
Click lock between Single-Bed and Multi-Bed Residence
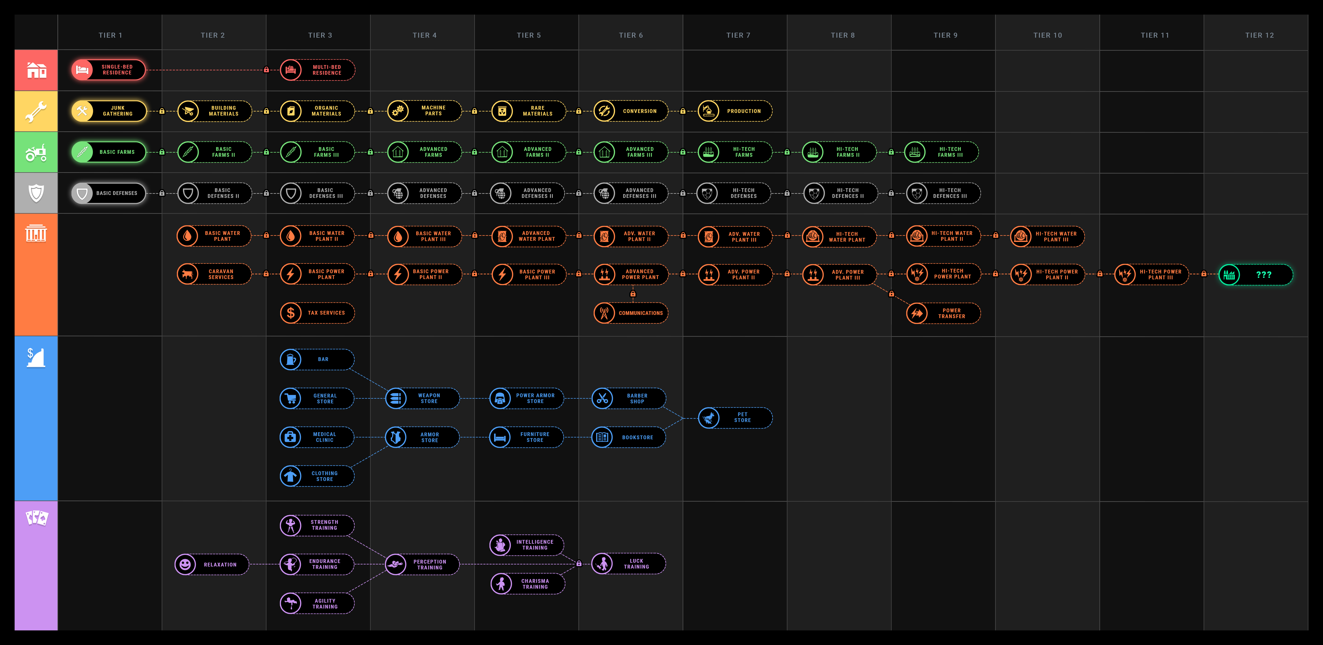coord(266,70)
